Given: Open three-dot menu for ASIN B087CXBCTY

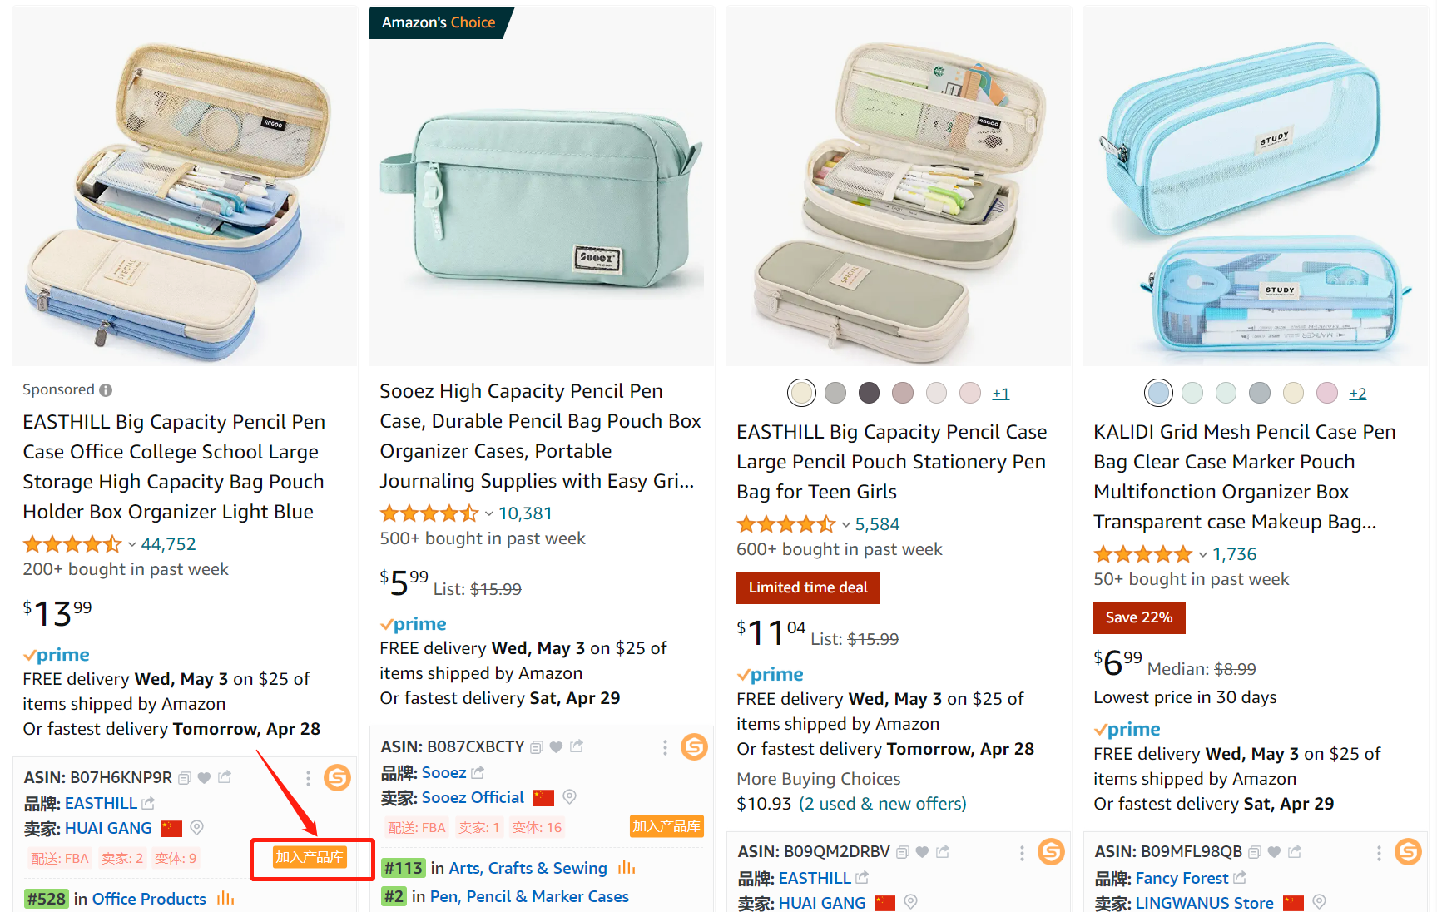Looking at the screenshot, I should [x=665, y=747].
